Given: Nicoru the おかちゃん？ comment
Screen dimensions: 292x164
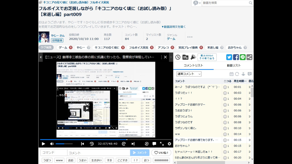Looking at the screenshot, I should pos(225,146).
